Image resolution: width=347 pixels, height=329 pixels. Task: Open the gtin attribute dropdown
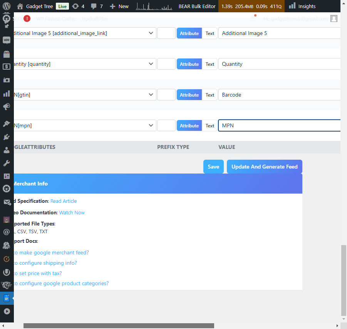tap(85, 95)
